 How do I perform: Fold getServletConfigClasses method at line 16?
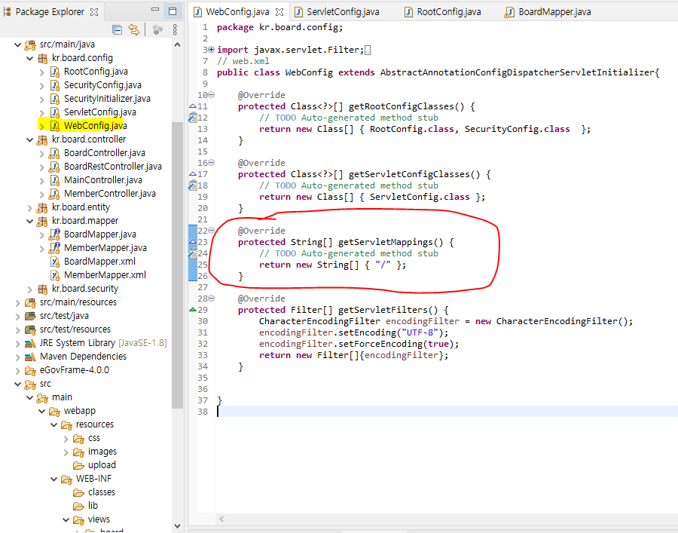point(212,163)
